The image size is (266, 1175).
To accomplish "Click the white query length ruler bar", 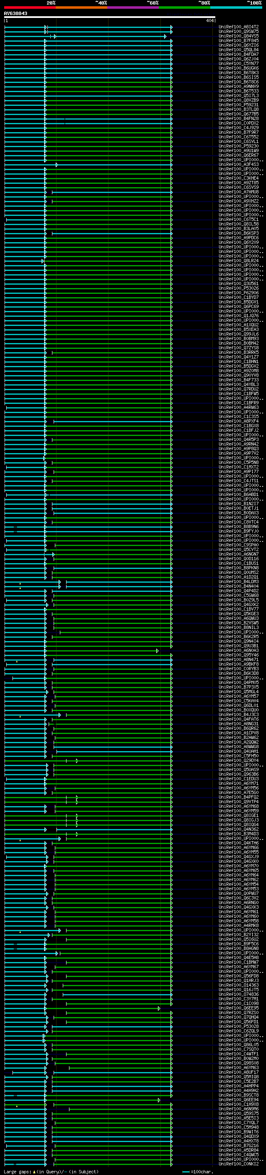I will (x=110, y=18).
